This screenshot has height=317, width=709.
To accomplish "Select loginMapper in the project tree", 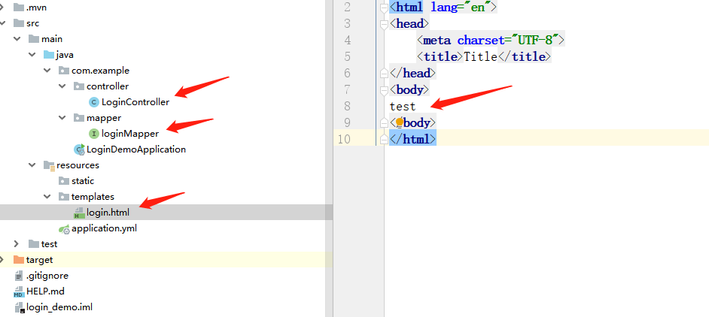I will (x=129, y=134).
